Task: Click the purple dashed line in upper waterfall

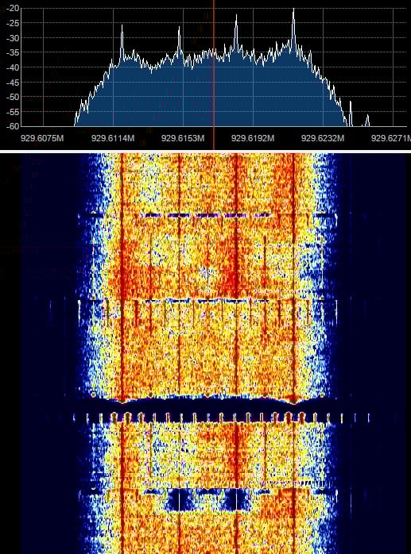Action: pyautogui.click(x=207, y=215)
